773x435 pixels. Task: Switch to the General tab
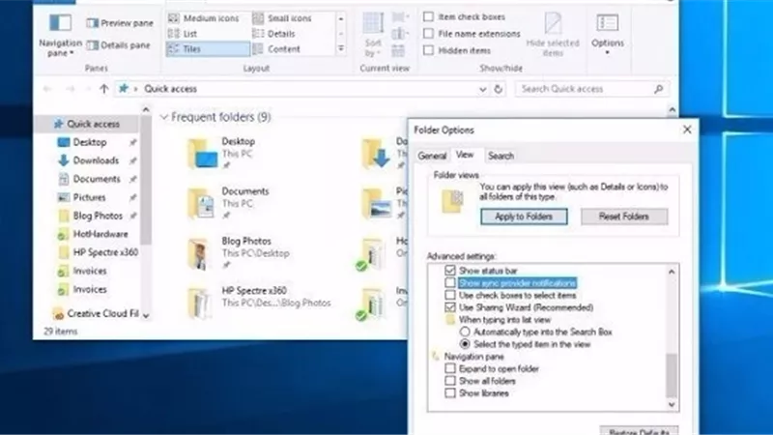click(x=432, y=156)
